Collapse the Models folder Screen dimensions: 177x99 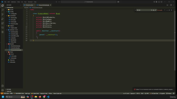pos(12,44)
